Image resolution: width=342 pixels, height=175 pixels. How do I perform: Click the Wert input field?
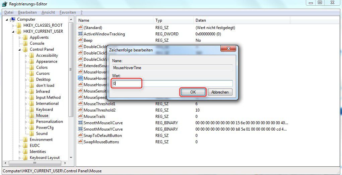click(172, 83)
